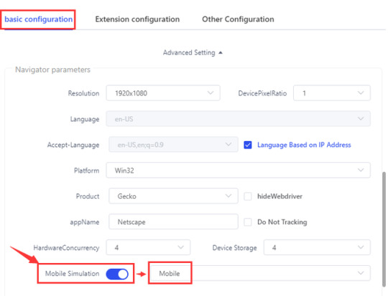
Task: Uncheck Language Based on IP Address
Action: click(248, 145)
